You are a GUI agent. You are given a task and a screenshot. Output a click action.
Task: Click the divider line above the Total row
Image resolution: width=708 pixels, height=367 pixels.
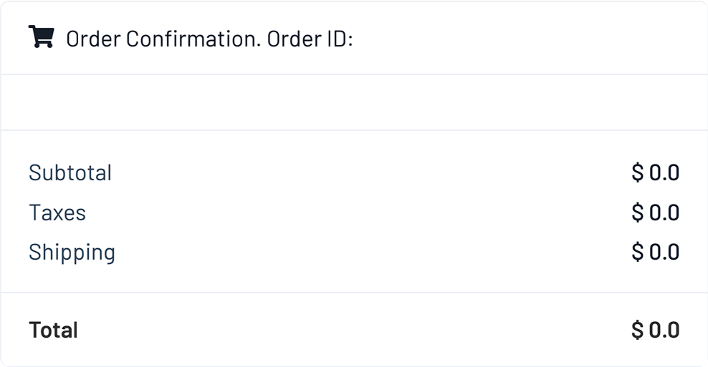[x=354, y=293]
